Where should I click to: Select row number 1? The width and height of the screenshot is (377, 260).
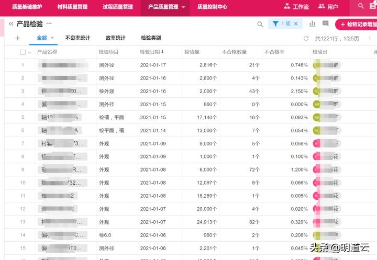pos(23,65)
